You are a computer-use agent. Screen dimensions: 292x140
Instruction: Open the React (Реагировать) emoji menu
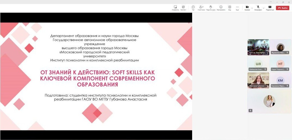(221, 8)
